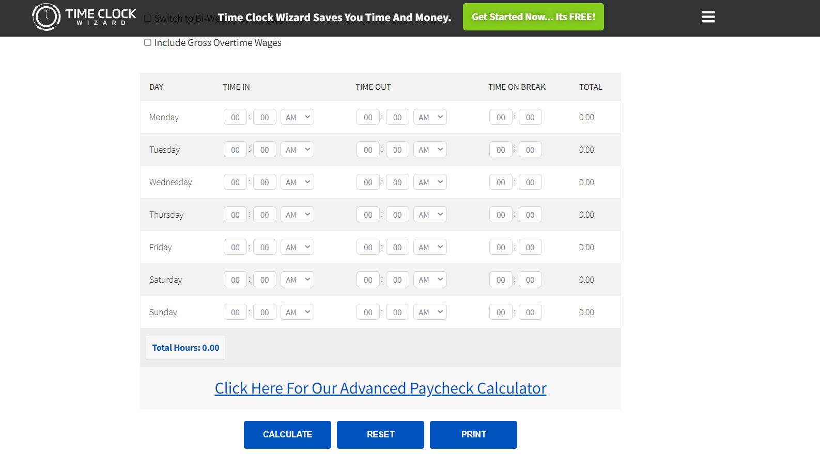This screenshot has height=457, width=820.
Task: Click the CALCULATE button
Action: (287, 435)
